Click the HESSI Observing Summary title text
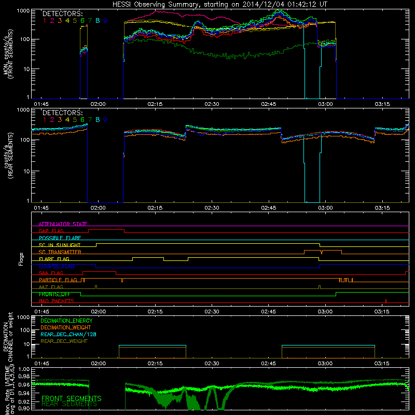Screen dimensions: 415x415 [x=219, y=4]
